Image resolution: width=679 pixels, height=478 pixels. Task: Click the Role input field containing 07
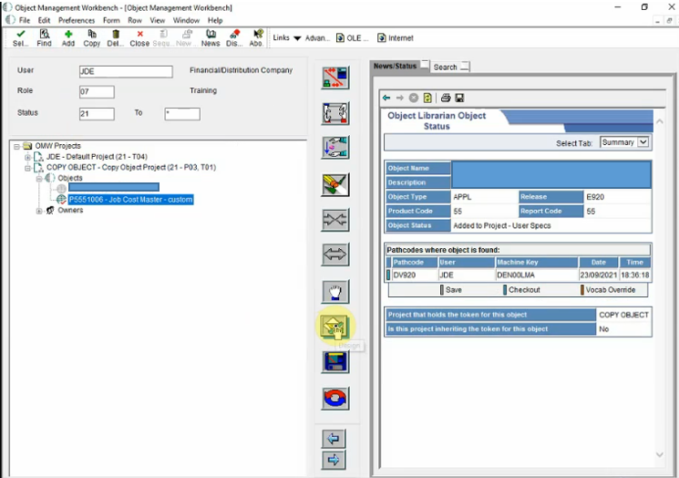pos(97,92)
